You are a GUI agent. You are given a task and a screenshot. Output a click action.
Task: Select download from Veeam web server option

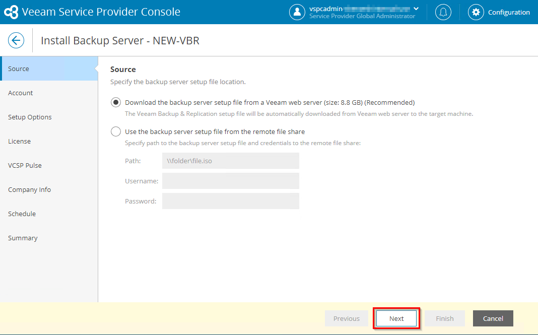point(116,103)
